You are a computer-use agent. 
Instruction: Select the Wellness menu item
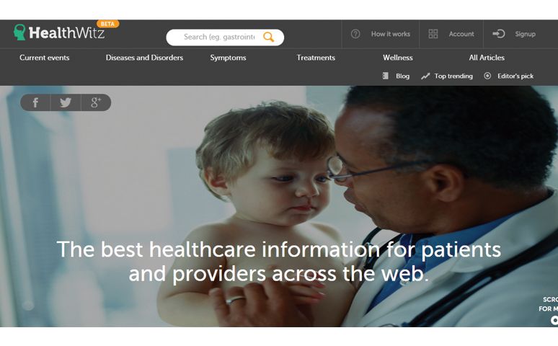398,58
